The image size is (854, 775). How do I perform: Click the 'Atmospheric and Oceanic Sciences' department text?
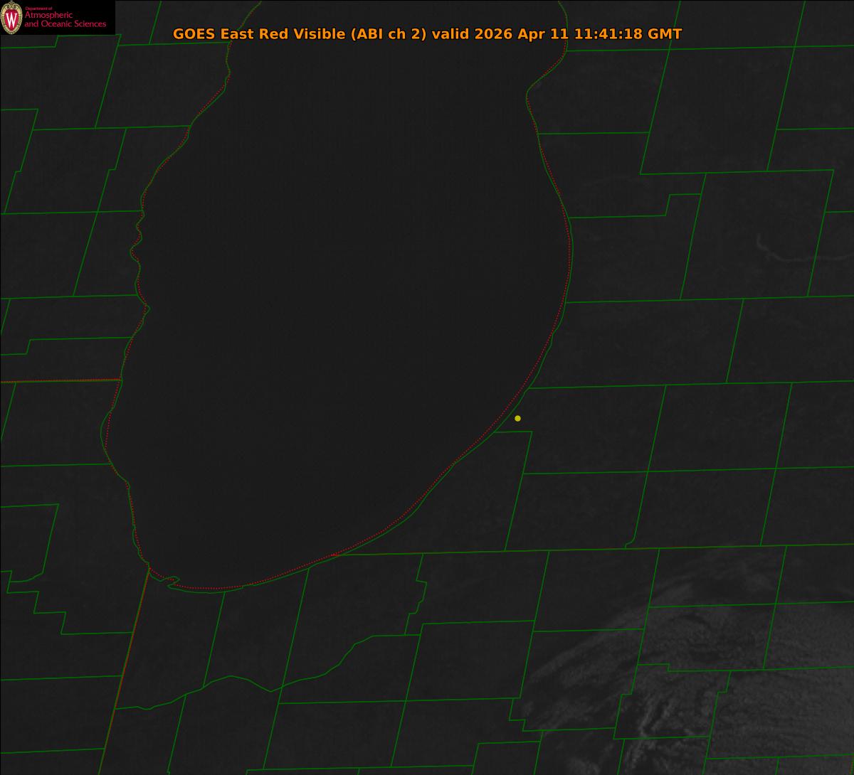click(65, 20)
